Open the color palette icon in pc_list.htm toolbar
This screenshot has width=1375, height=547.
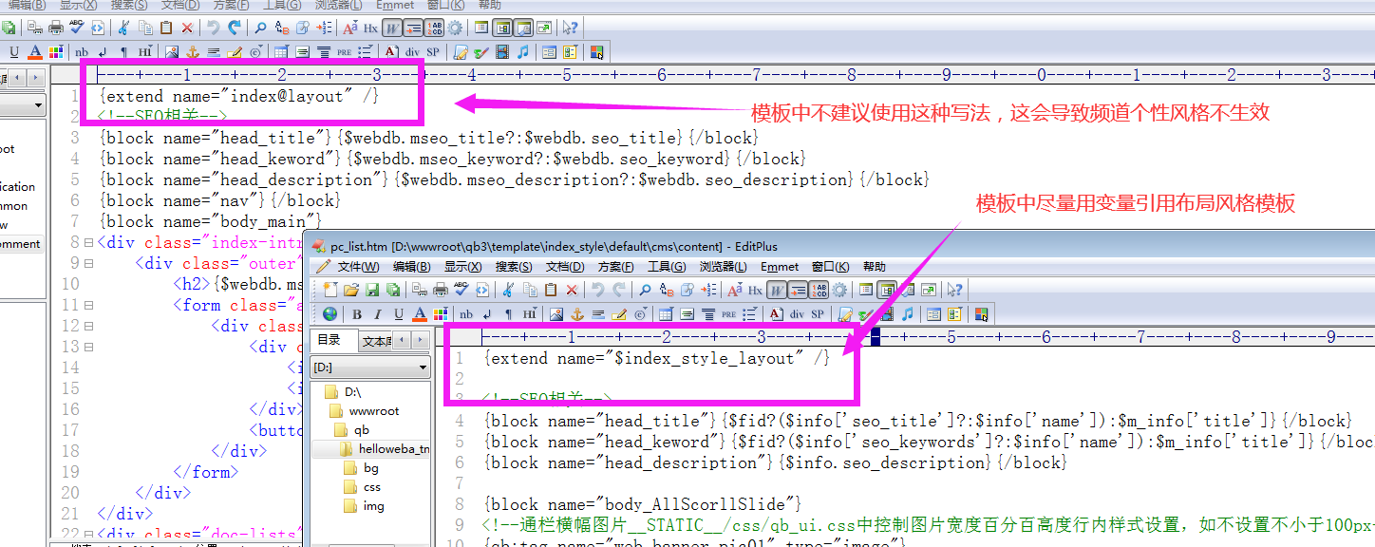[x=440, y=314]
